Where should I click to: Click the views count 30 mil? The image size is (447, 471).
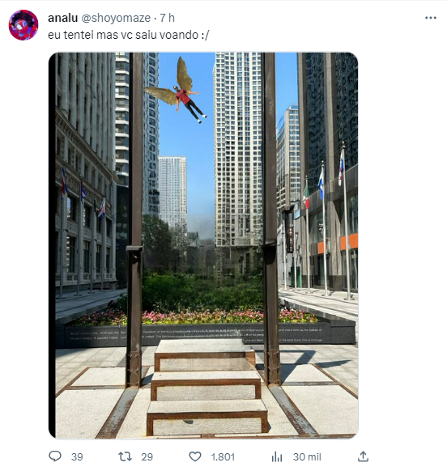(x=307, y=457)
